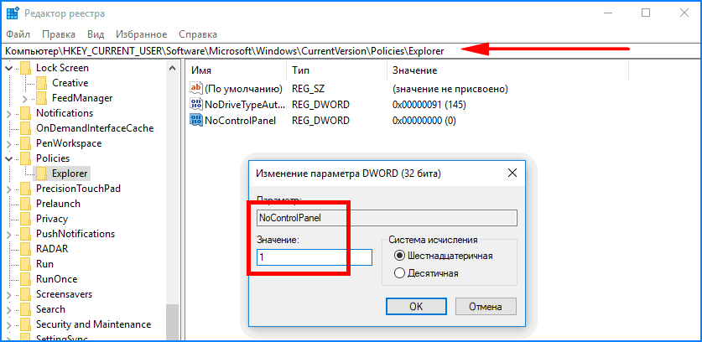This screenshot has width=702, height=342.
Task: Expand the PenWorkspace tree node
Action: [9, 143]
